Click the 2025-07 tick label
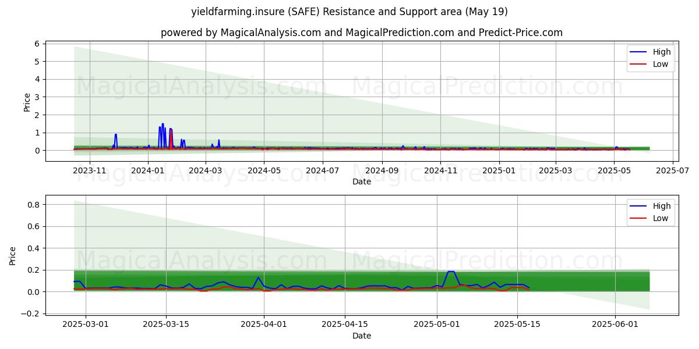Image resolution: width=699 pixels, height=349 pixels. [x=672, y=170]
